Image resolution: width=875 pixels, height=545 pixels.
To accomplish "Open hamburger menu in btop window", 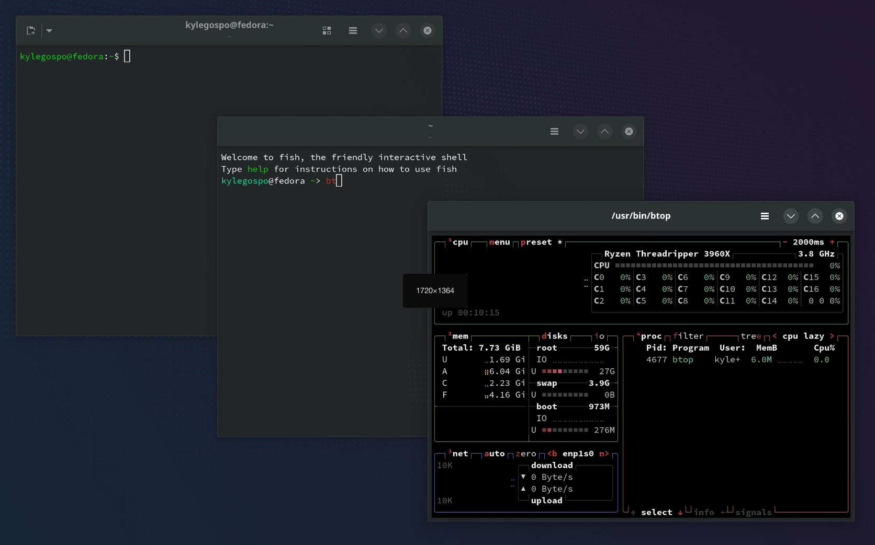I will pos(765,216).
